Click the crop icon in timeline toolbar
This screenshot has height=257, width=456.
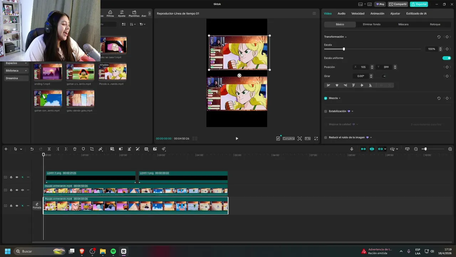click(x=92, y=149)
